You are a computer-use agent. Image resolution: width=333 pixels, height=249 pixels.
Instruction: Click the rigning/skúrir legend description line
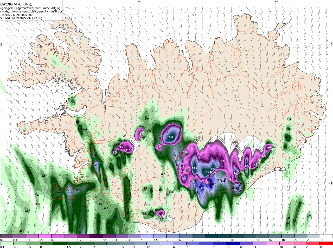30,8
